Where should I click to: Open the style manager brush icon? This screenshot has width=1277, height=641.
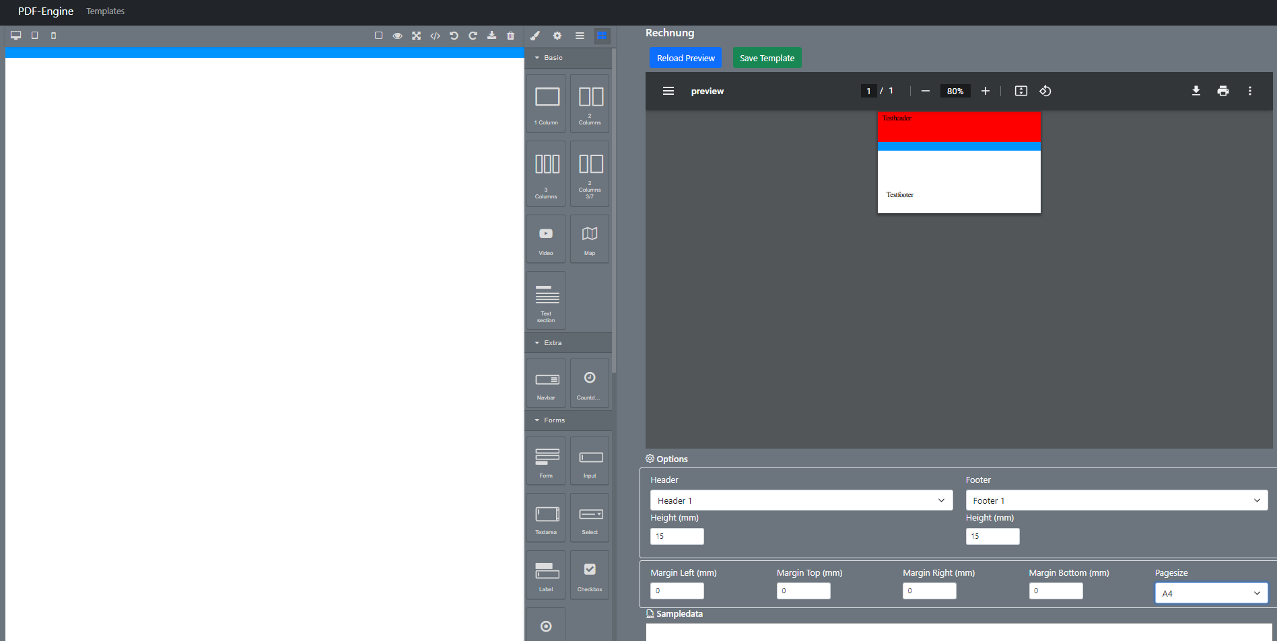point(535,36)
